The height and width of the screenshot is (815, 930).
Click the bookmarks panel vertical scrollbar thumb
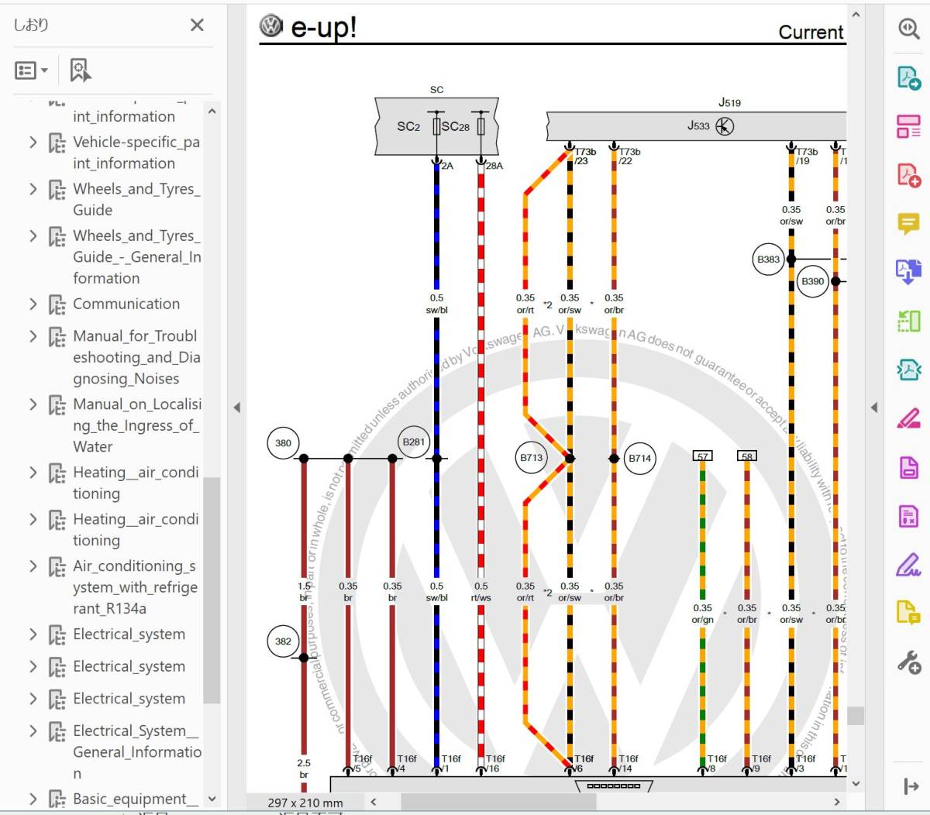[212, 590]
